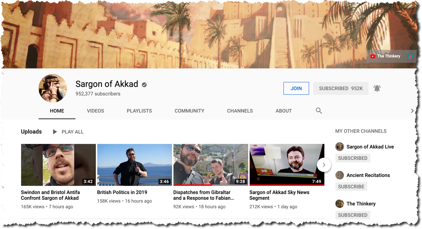422x229 pixels.
Task: Switch to the Home tab
Action: click(57, 111)
